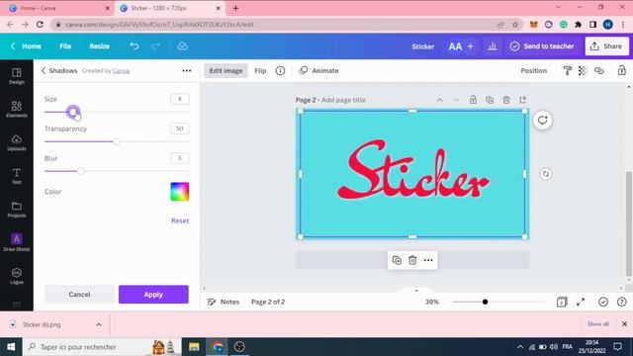This screenshot has height=356, width=633.
Task: Move page up with chevron
Action: click(439, 100)
